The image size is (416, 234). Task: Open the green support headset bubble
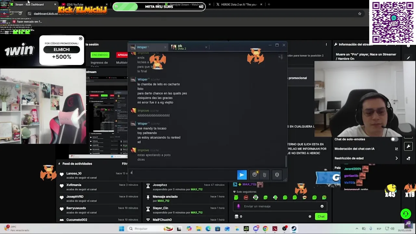click(406, 214)
